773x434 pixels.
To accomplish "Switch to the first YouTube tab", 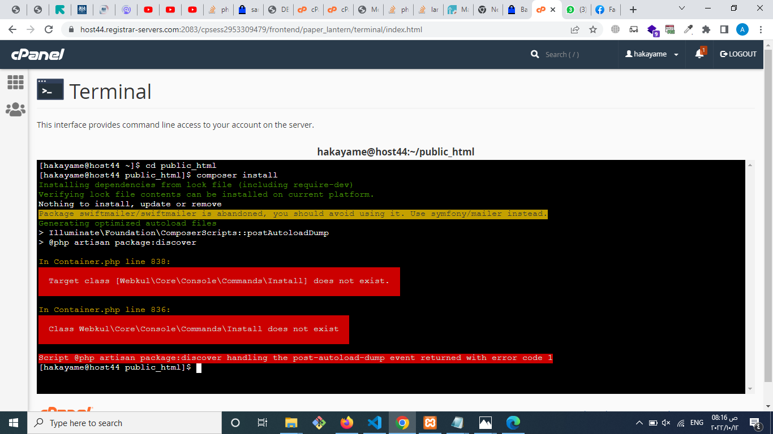I will tap(148, 10).
